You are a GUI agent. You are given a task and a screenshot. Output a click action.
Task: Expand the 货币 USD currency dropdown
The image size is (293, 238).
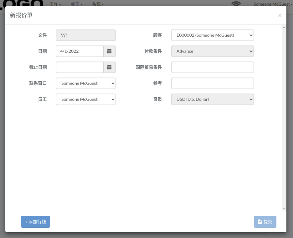click(213, 99)
